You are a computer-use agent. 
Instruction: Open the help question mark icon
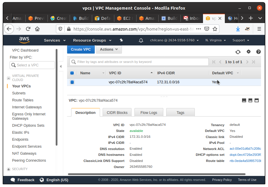pos(258,52)
